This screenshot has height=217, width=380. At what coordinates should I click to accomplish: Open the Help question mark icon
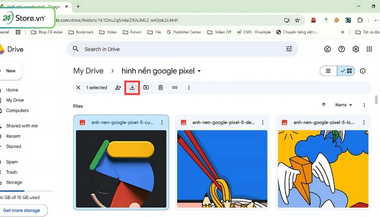(342, 49)
